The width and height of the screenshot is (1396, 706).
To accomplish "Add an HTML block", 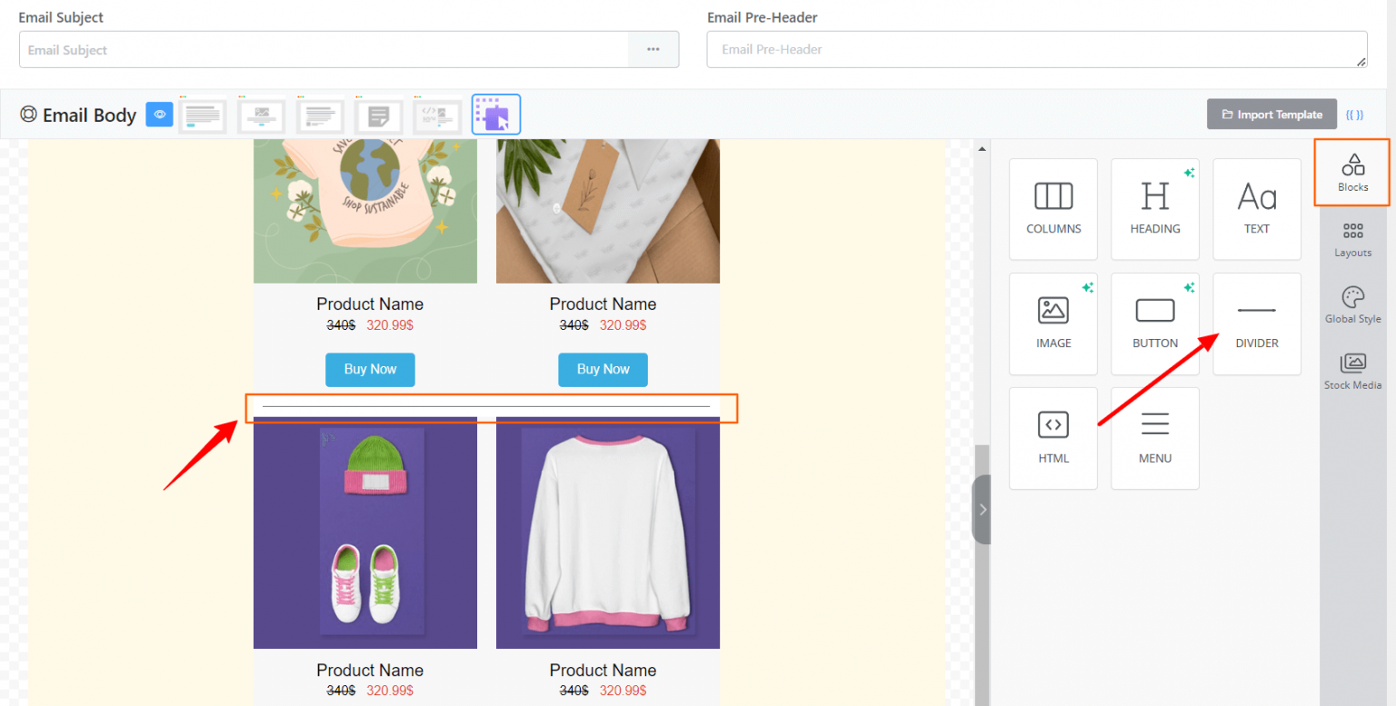I will coord(1052,438).
